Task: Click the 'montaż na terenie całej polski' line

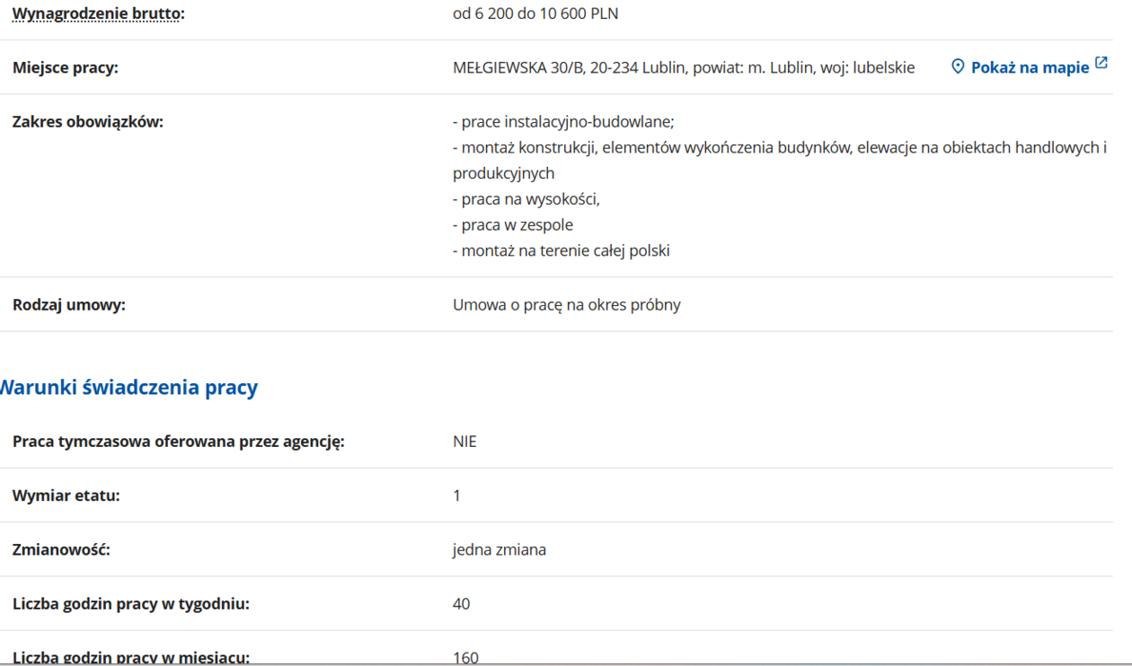Action: (x=562, y=250)
